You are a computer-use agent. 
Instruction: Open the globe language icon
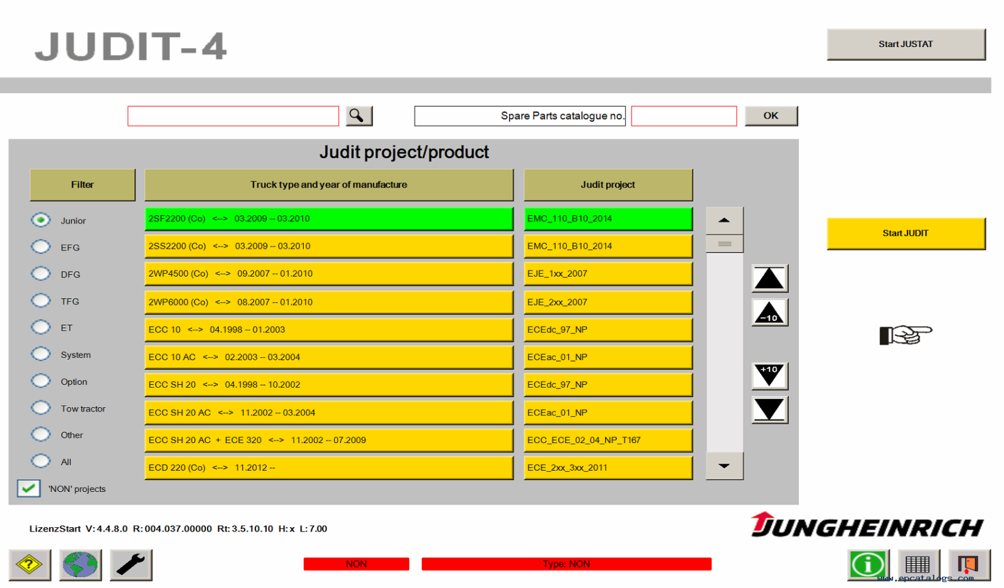[x=80, y=565]
